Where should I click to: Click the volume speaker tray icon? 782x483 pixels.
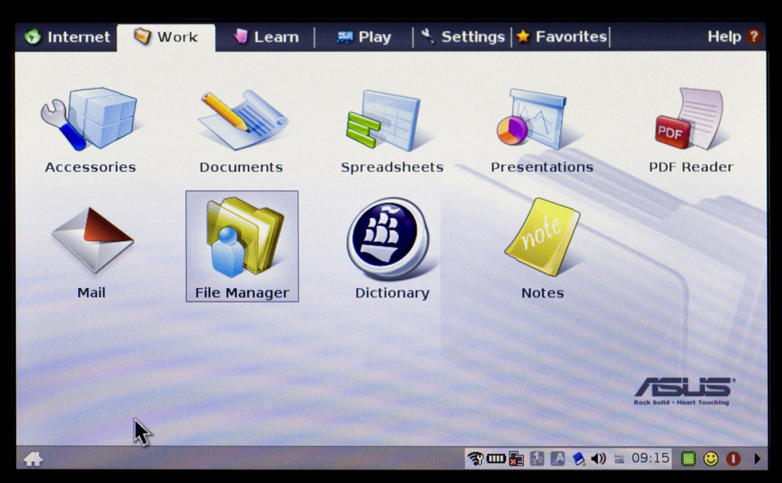[598, 459]
